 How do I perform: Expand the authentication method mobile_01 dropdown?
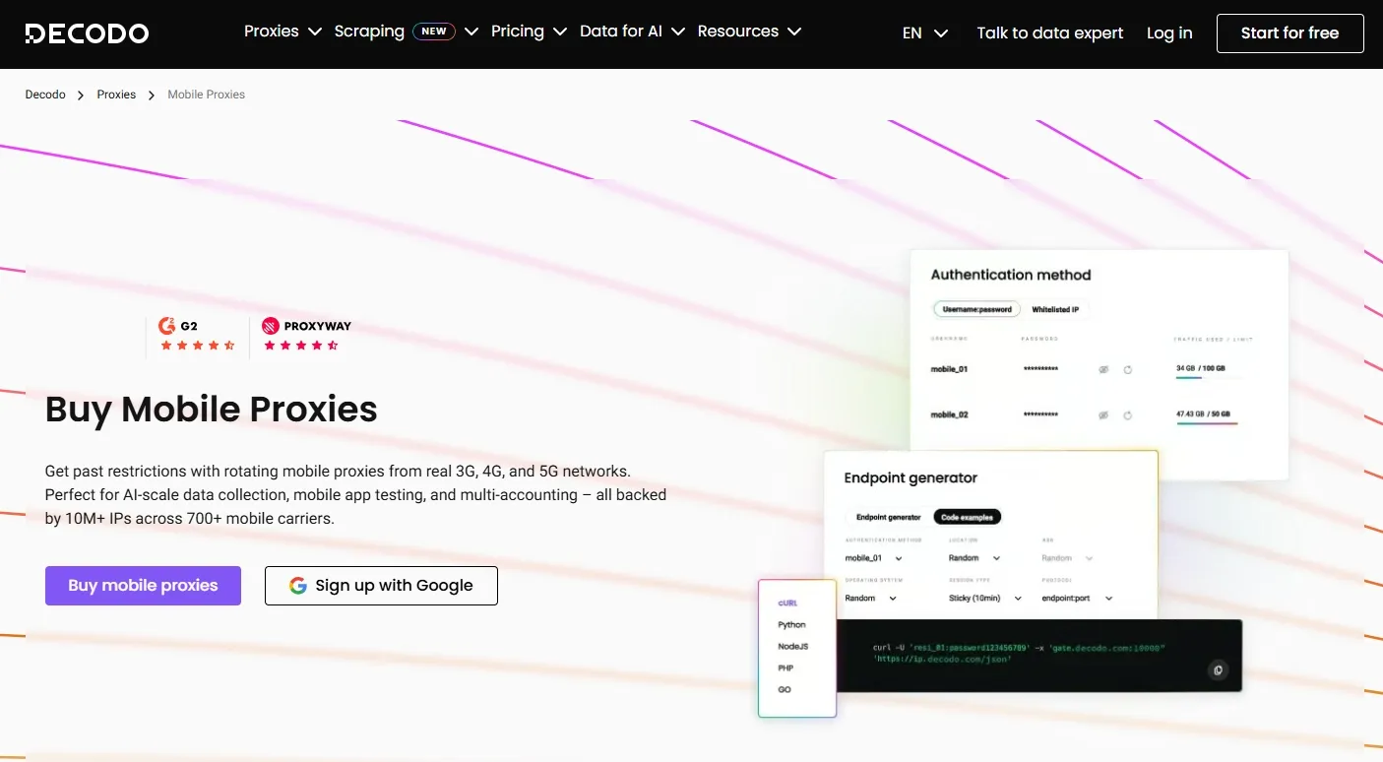point(874,558)
